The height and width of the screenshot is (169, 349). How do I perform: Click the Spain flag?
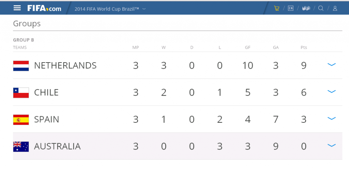pos(21,120)
